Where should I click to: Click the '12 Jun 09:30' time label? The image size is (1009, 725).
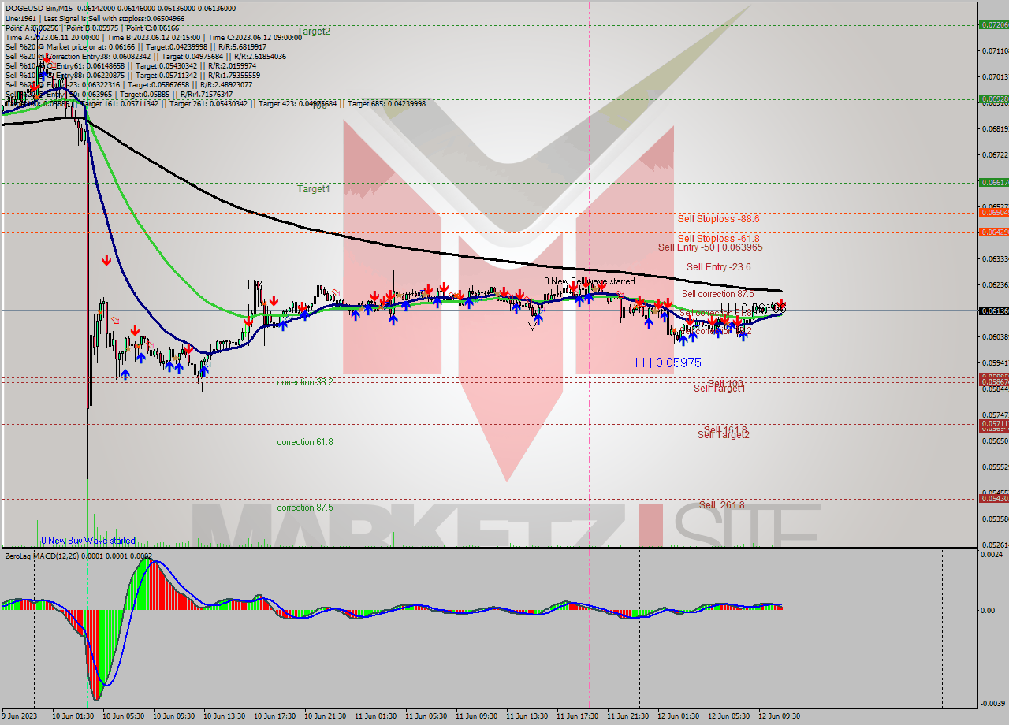(x=779, y=716)
